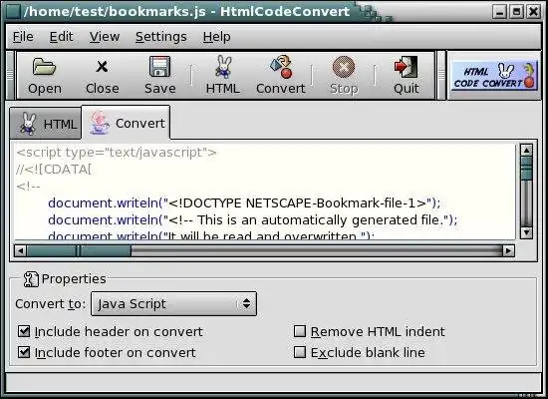Open the File menu

tap(23, 37)
